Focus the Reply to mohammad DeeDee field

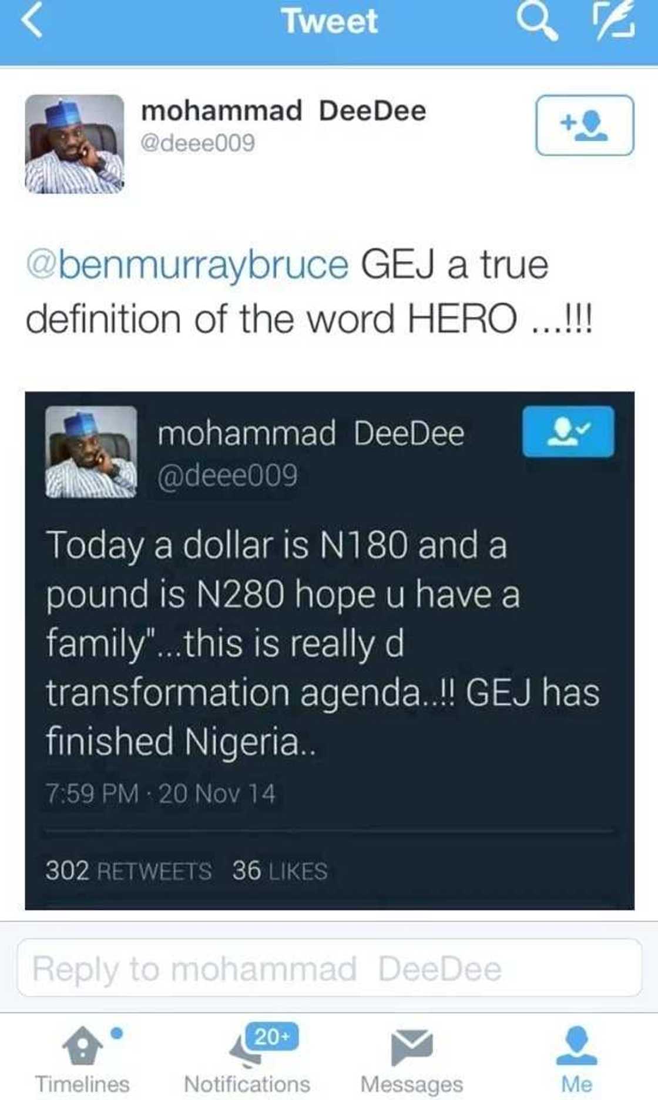330,968
